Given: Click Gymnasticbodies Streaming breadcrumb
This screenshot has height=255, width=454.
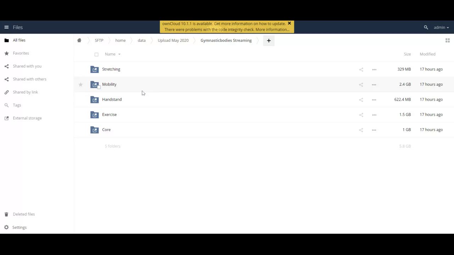Looking at the screenshot, I should pos(226,40).
